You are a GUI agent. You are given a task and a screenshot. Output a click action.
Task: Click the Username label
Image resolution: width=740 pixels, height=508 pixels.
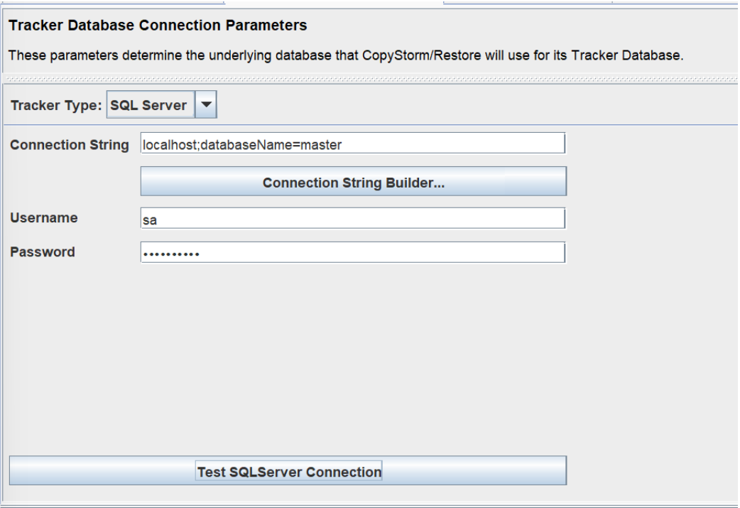coord(44,217)
